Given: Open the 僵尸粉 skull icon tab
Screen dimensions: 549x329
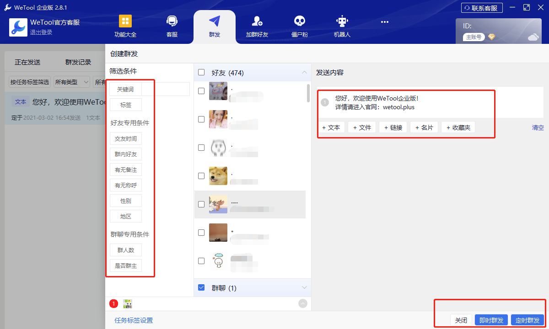Looking at the screenshot, I should [x=299, y=21].
